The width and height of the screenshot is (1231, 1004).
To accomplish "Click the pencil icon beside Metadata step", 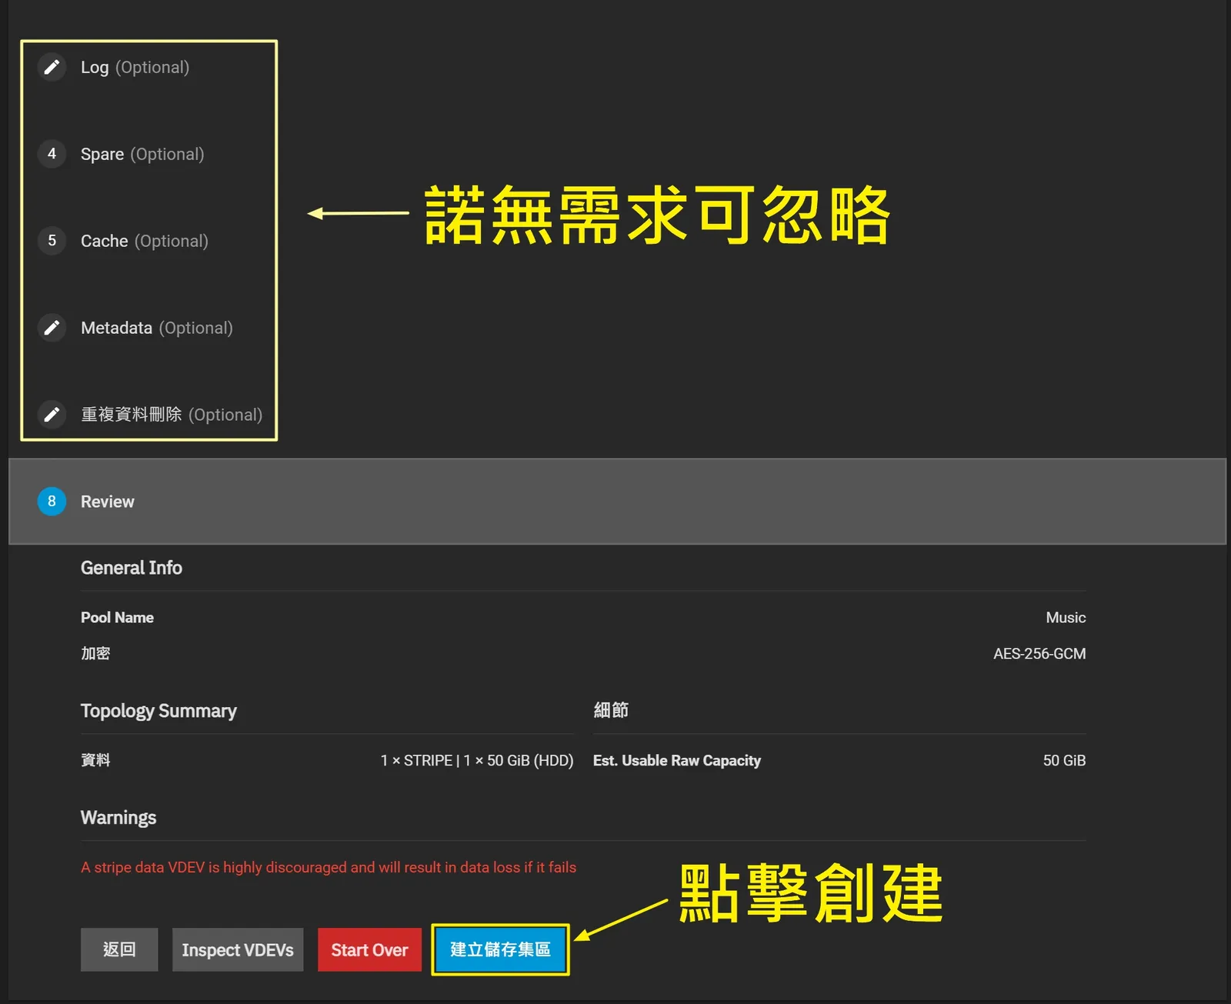I will [x=52, y=328].
